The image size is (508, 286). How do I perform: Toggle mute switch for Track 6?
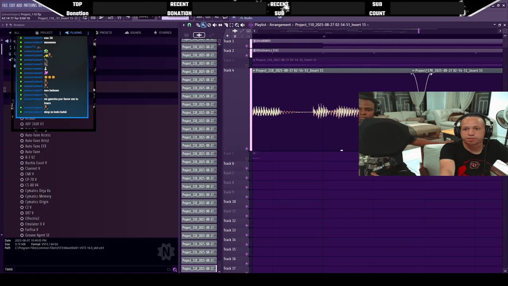[x=246, y=168]
